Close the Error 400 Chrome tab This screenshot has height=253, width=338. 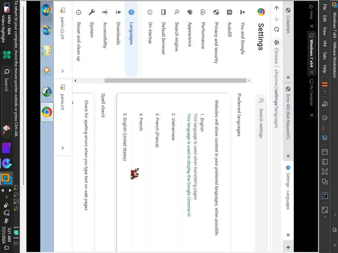click(x=288, y=156)
